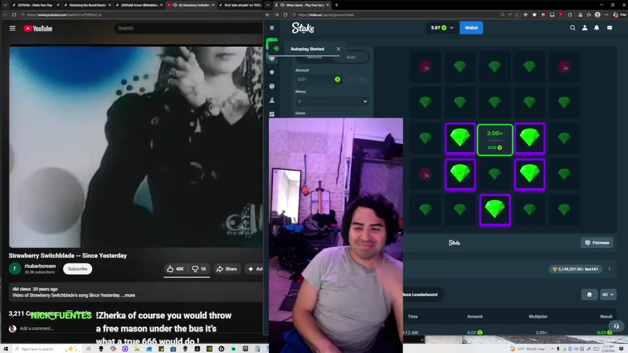
Task: Subscribe to rhubarbcream channel
Action: tap(78, 269)
